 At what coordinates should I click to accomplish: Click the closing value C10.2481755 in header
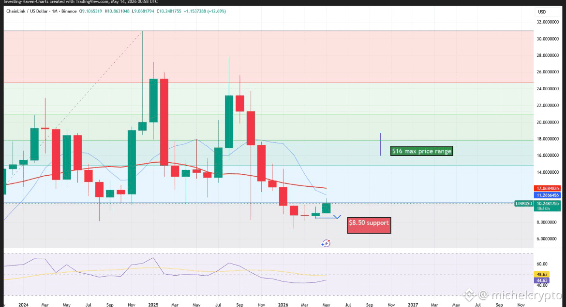tap(169, 11)
